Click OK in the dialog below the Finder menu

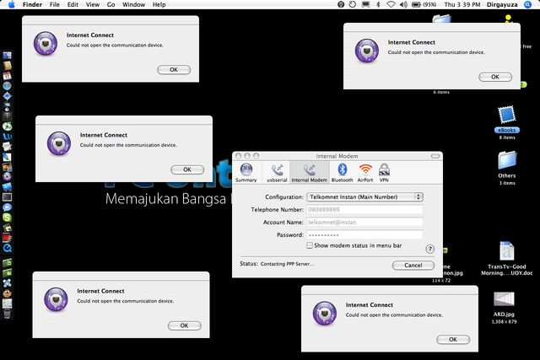click(174, 70)
